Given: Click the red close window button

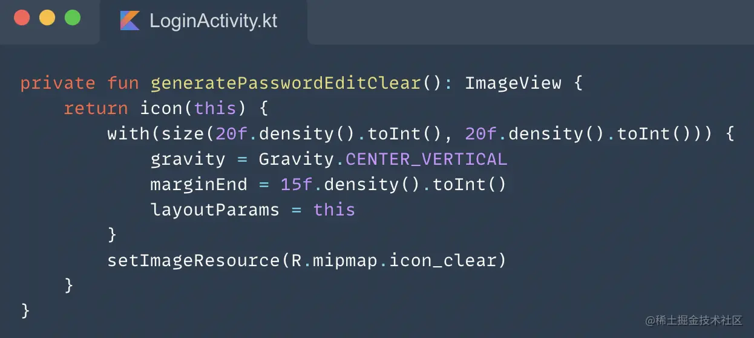Looking at the screenshot, I should click(x=22, y=18).
